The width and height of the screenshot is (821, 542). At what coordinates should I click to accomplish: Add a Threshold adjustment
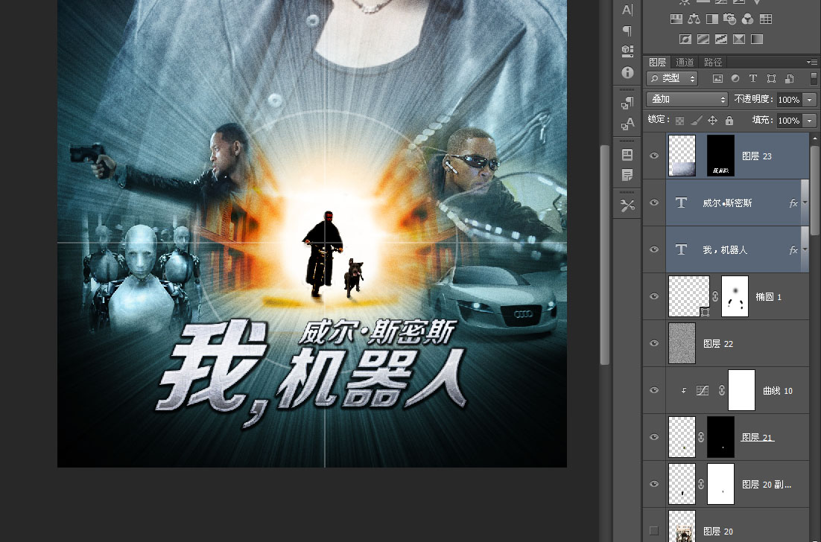pyautogui.click(x=721, y=39)
